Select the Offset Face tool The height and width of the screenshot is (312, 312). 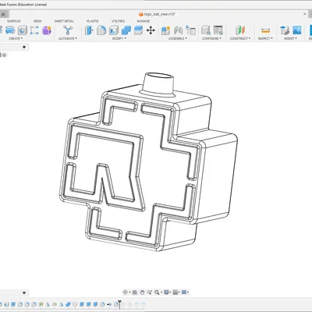pyautogui.click(x=138, y=30)
